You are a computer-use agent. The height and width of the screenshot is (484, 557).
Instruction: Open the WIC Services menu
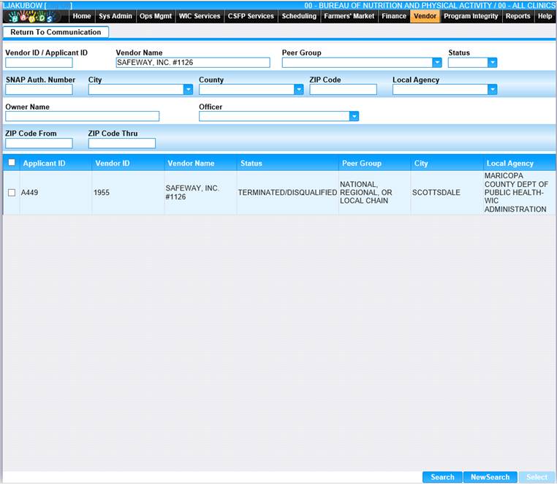pyautogui.click(x=200, y=16)
